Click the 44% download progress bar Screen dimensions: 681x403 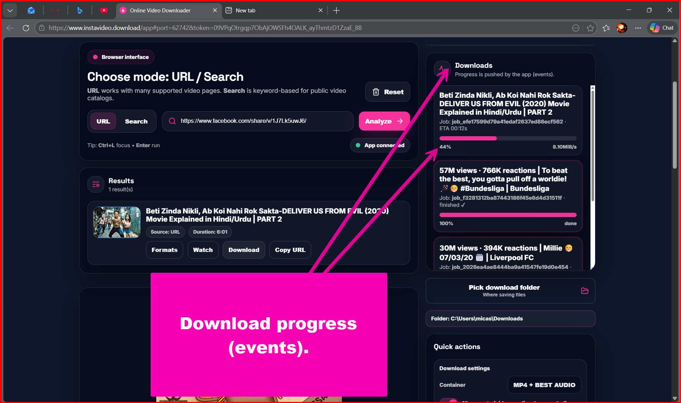508,138
